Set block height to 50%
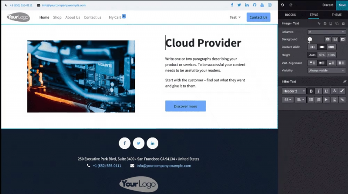 click(x=322, y=55)
